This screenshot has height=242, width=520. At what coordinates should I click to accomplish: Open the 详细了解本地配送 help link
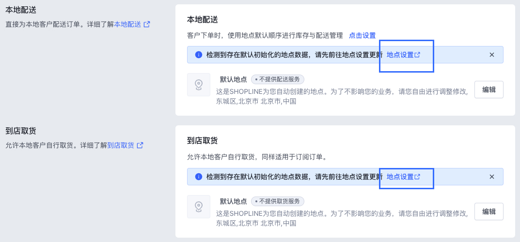[127, 24]
